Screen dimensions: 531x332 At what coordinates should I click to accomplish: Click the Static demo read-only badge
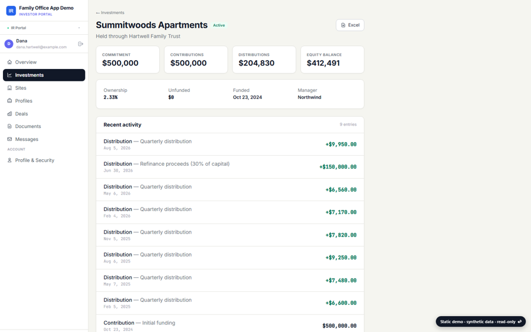point(480,322)
